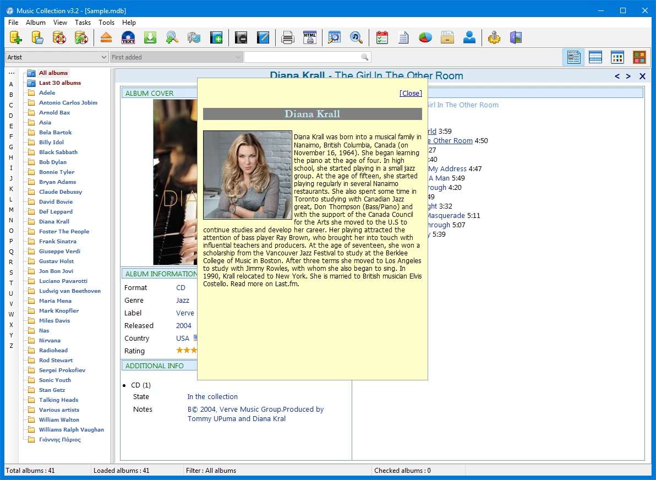Open the find albums magnifier icon

334,37
